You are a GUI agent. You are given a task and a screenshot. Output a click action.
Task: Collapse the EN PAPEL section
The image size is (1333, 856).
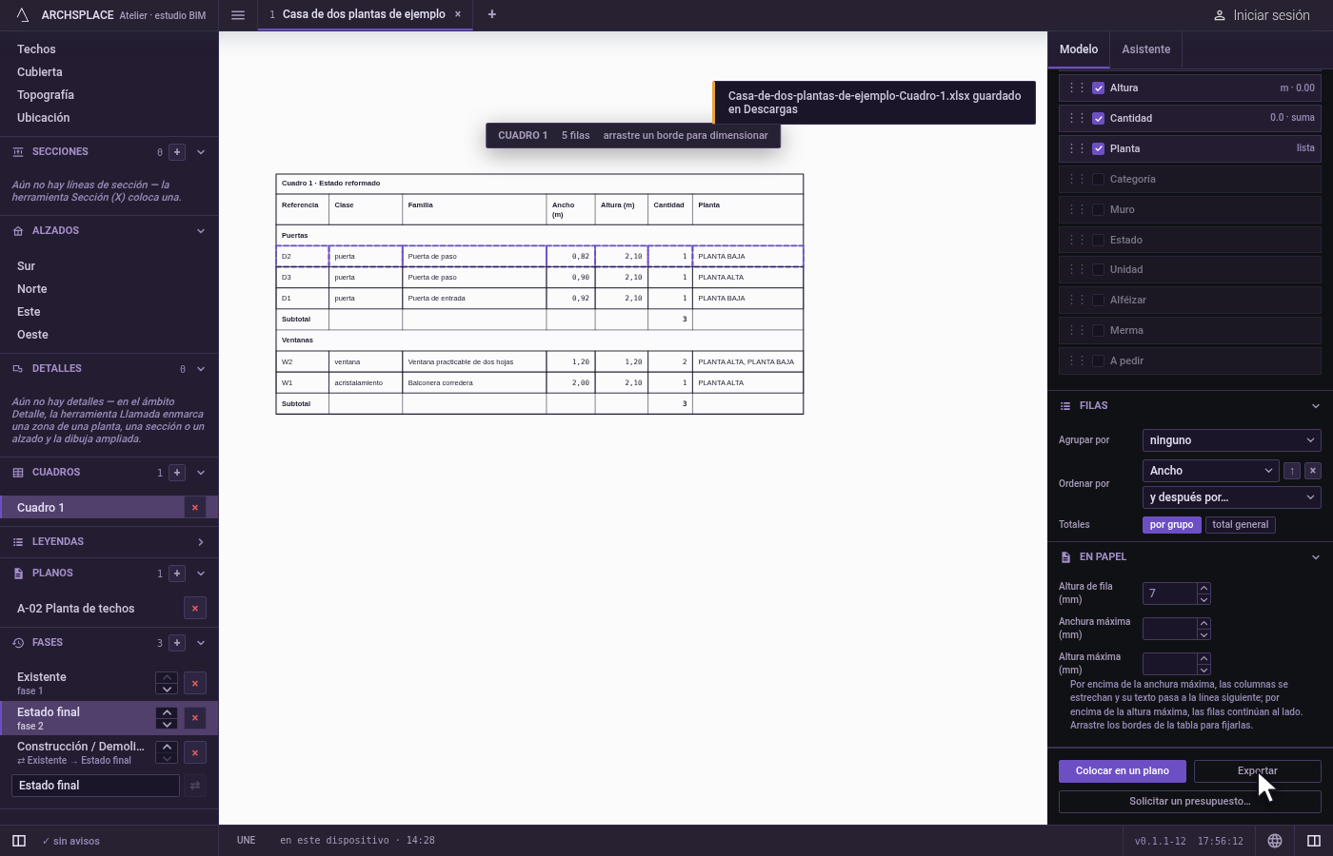pos(1316,557)
